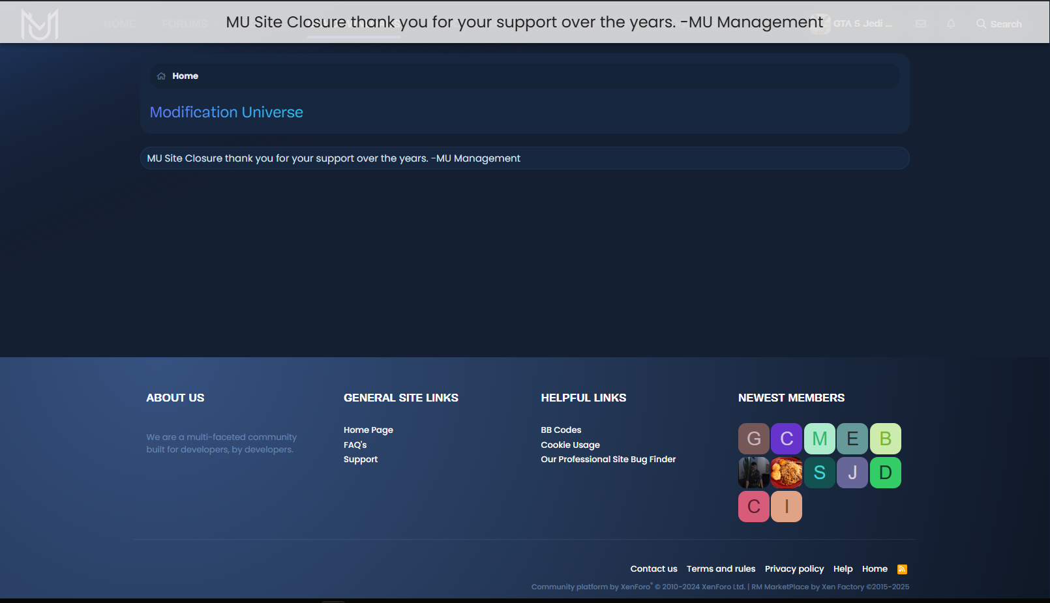This screenshot has width=1050, height=603.
Task: Open Our Professional Site Bug Finder link
Action: coord(608,460)
